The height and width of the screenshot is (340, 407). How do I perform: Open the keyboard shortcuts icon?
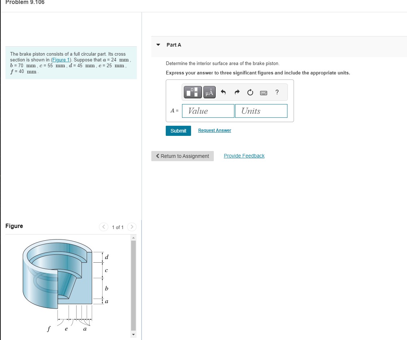264,92
